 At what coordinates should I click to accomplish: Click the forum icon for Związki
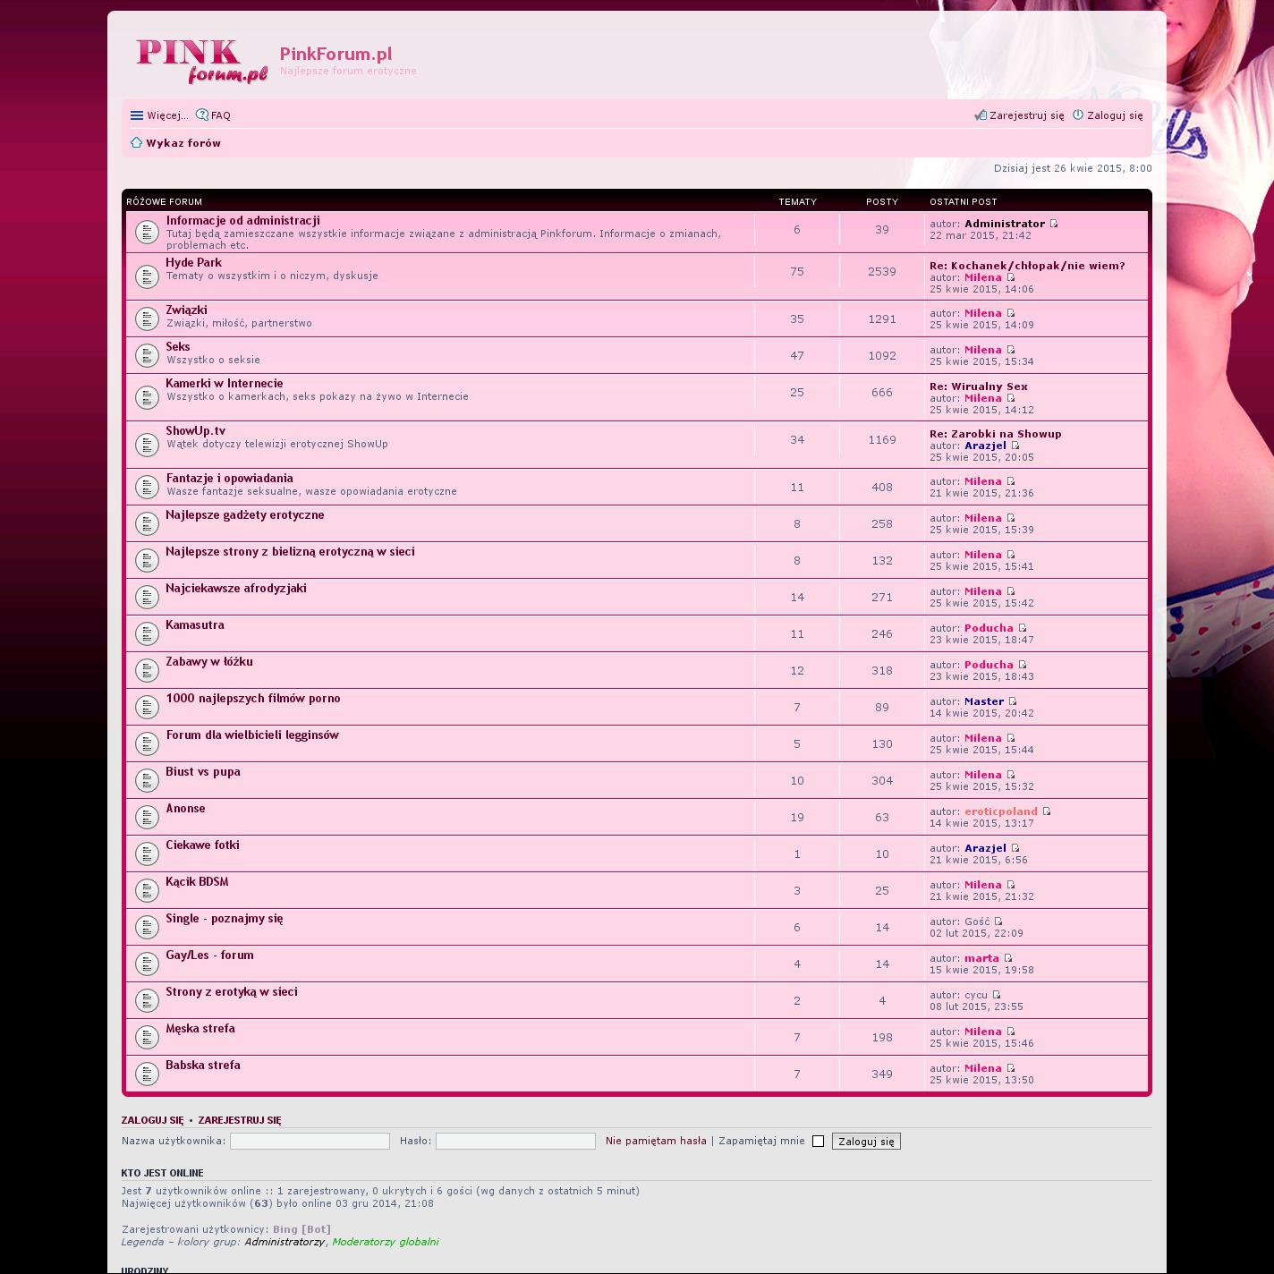point(147,318)
